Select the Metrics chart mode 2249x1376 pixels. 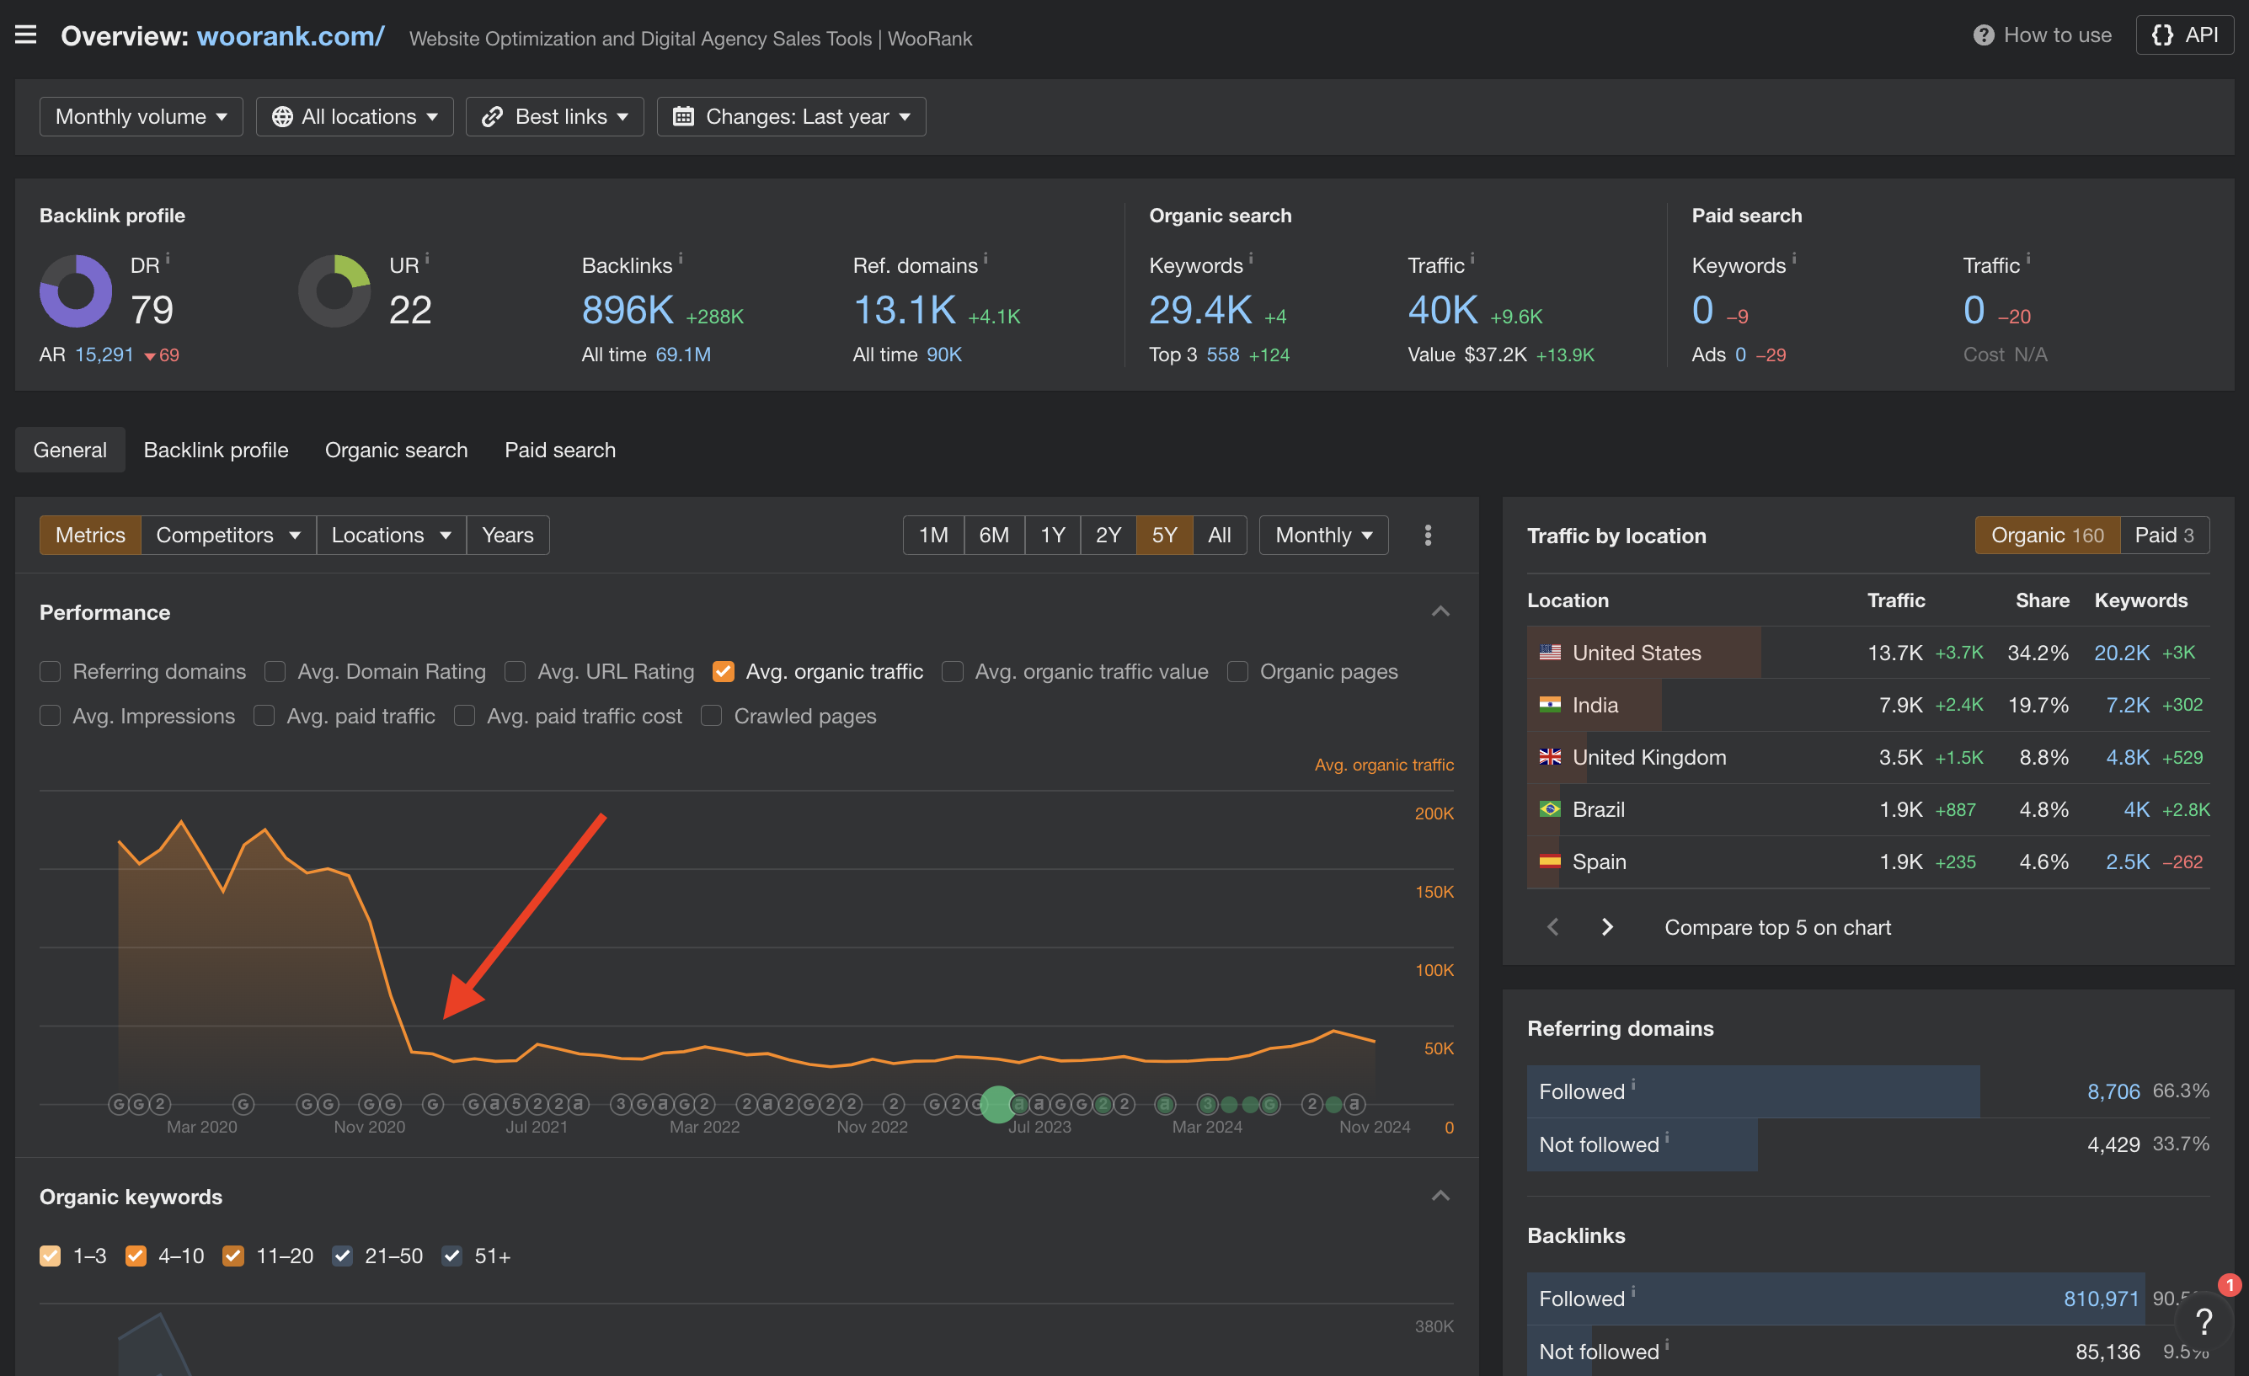coord(90,535)
